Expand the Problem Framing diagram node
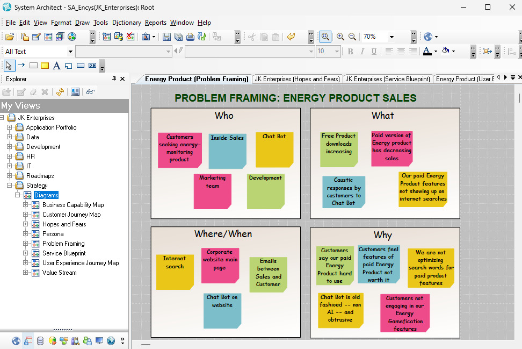 (x=25, y=244)
